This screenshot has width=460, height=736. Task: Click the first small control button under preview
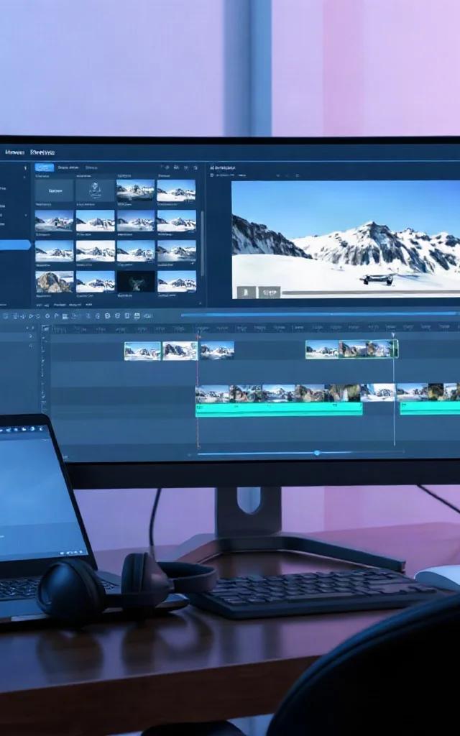click(x=247, y=292)
